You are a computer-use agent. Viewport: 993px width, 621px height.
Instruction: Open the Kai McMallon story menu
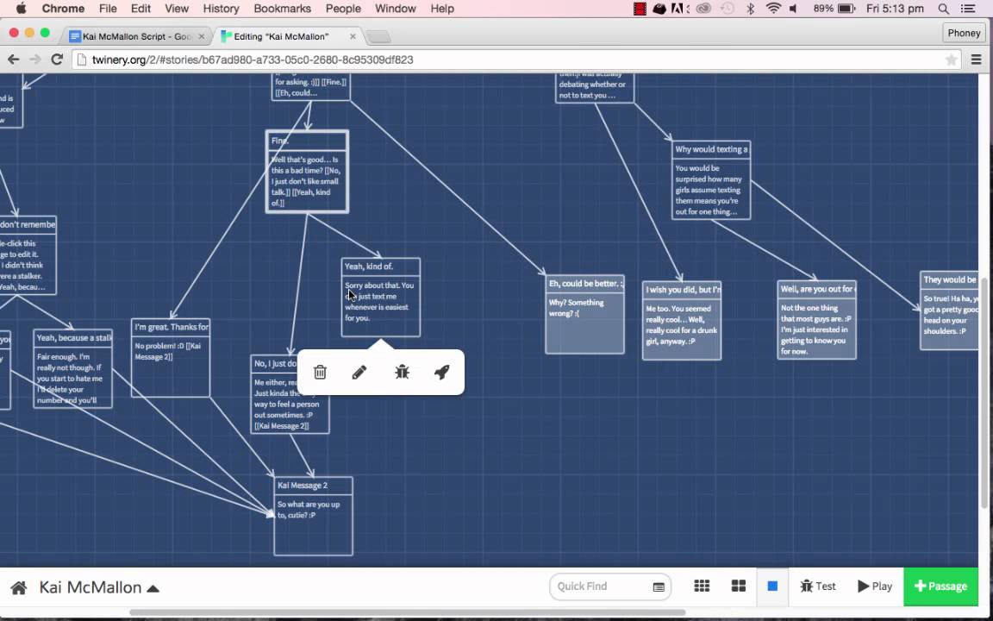[99, 587]
